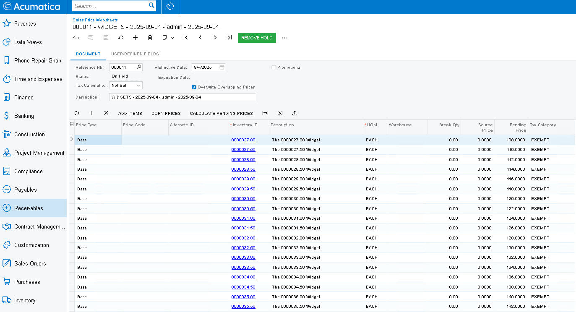The height and width of the screenshot is (312, 576).
Task: Click the back arrow in the form toolbar
Action: 76,38
